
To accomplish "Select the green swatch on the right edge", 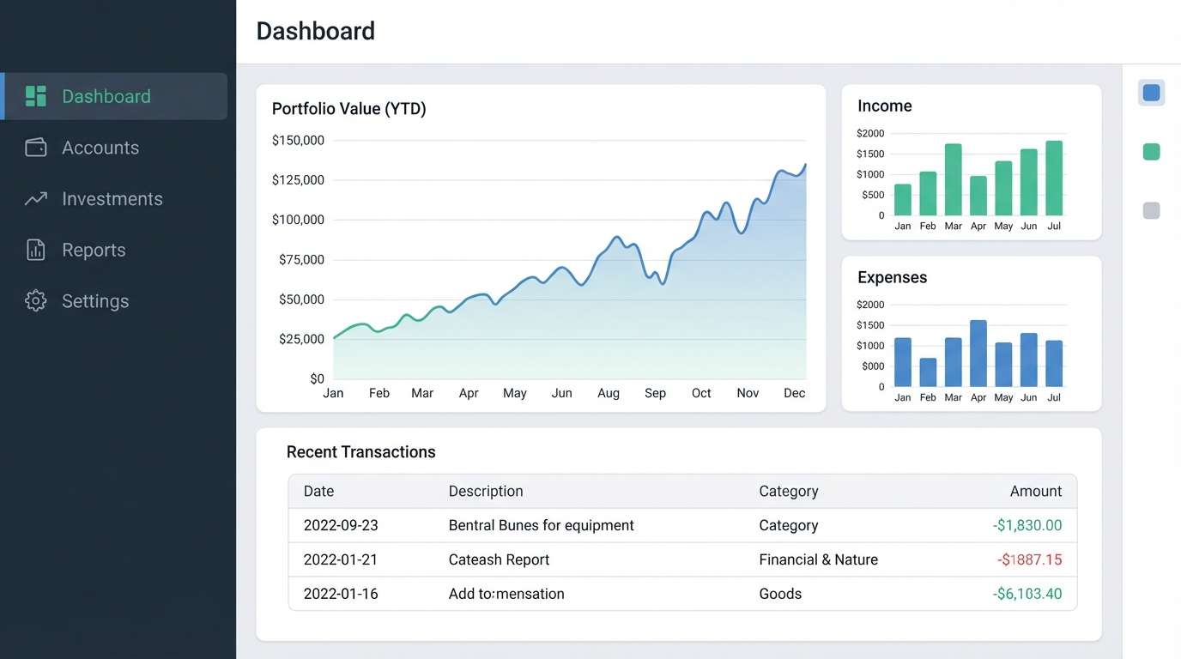I will [x=1151, y=151].
